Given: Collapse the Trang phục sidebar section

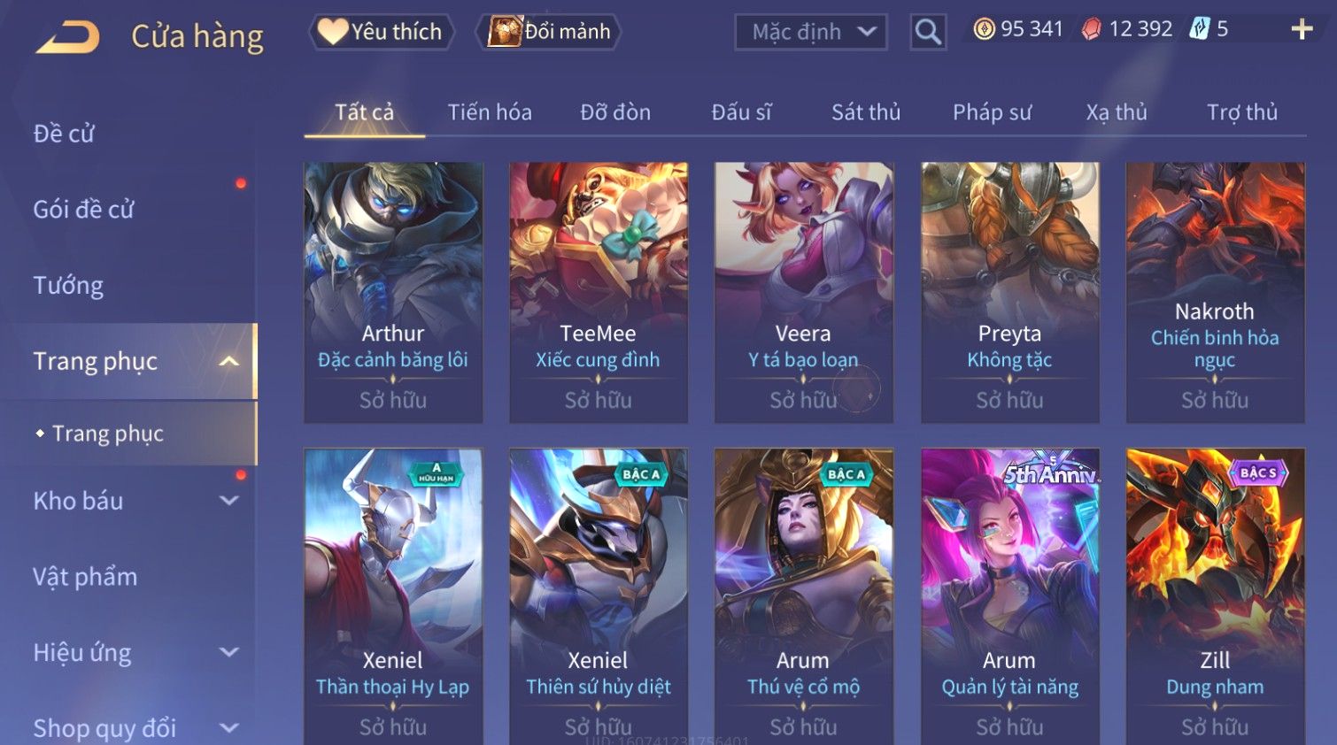Looking at the screenshot, I should 229,361.
